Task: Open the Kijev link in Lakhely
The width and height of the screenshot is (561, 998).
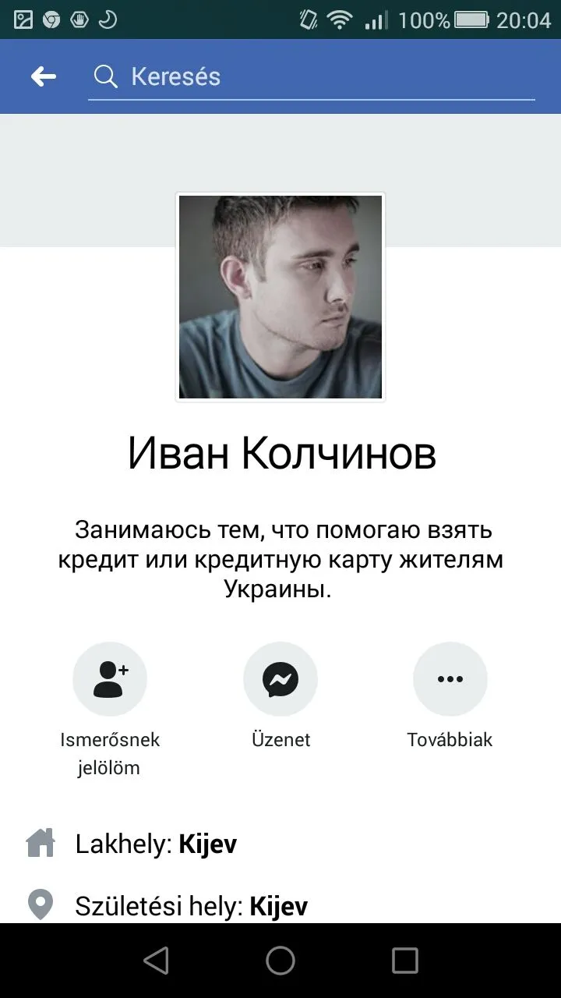Action: [x=208, y=844]
